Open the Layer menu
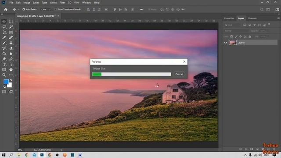 [36, 3]
